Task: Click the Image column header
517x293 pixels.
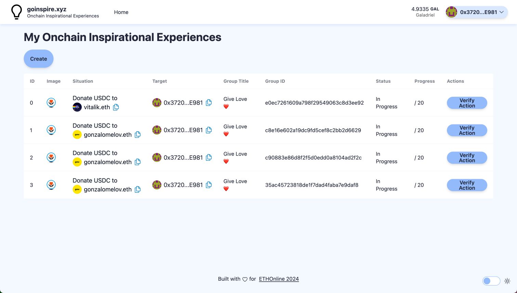Action: [53, 81]
